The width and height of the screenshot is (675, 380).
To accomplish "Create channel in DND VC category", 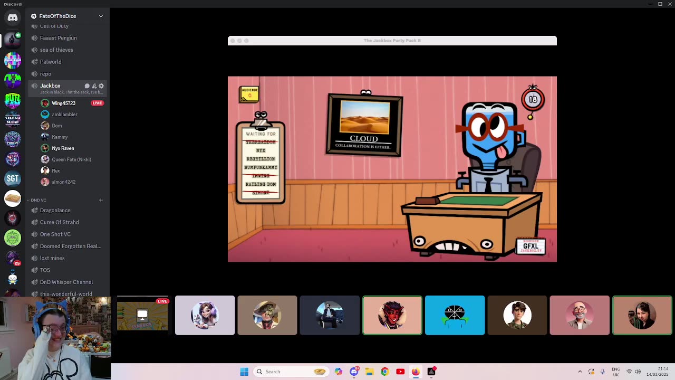I will 101,200.
